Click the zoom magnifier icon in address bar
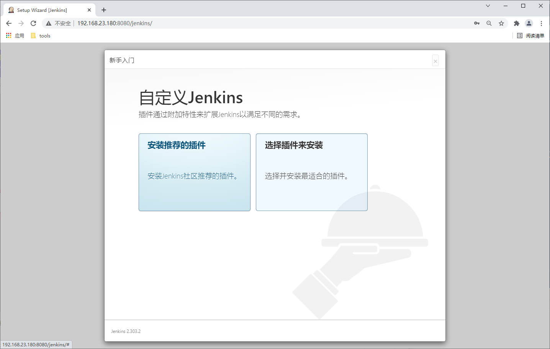The height and width of the screenshot is (349, 550). 489,23
